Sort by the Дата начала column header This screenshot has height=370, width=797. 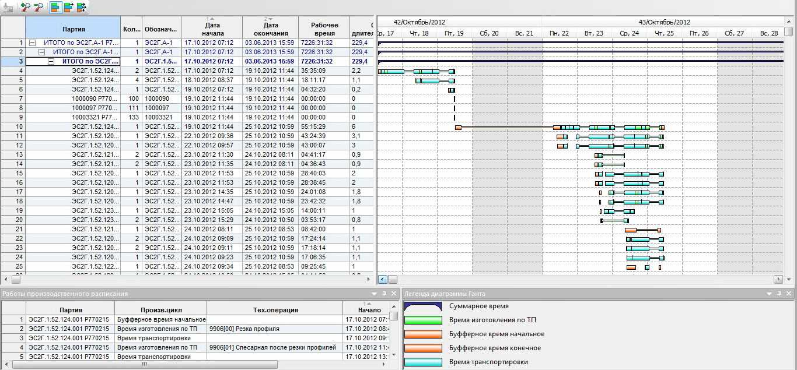[x=211, y=29]
